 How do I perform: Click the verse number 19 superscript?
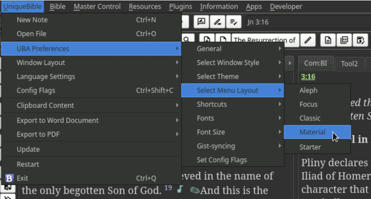click(168, 188)
